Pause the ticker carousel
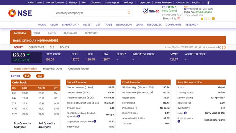Viewport: 236px width, 133px height. [x=213, y=19]
